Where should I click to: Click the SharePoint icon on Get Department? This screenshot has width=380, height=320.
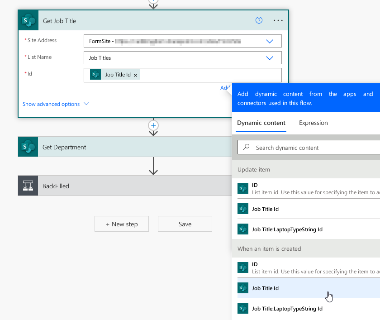click(28, 147)
